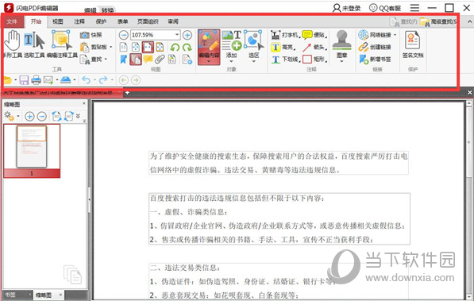Go to the next view green arrow
Image resolution: width=474 pixels, height=301 pixels.
(136, 80)
